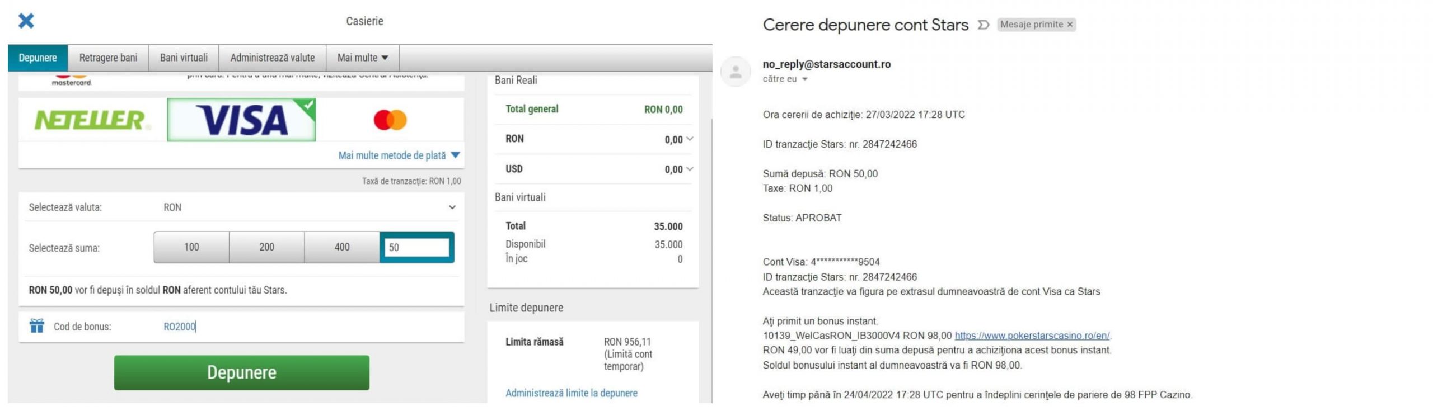Choose the 200 deposit amount button

click(x=266, y=247)
